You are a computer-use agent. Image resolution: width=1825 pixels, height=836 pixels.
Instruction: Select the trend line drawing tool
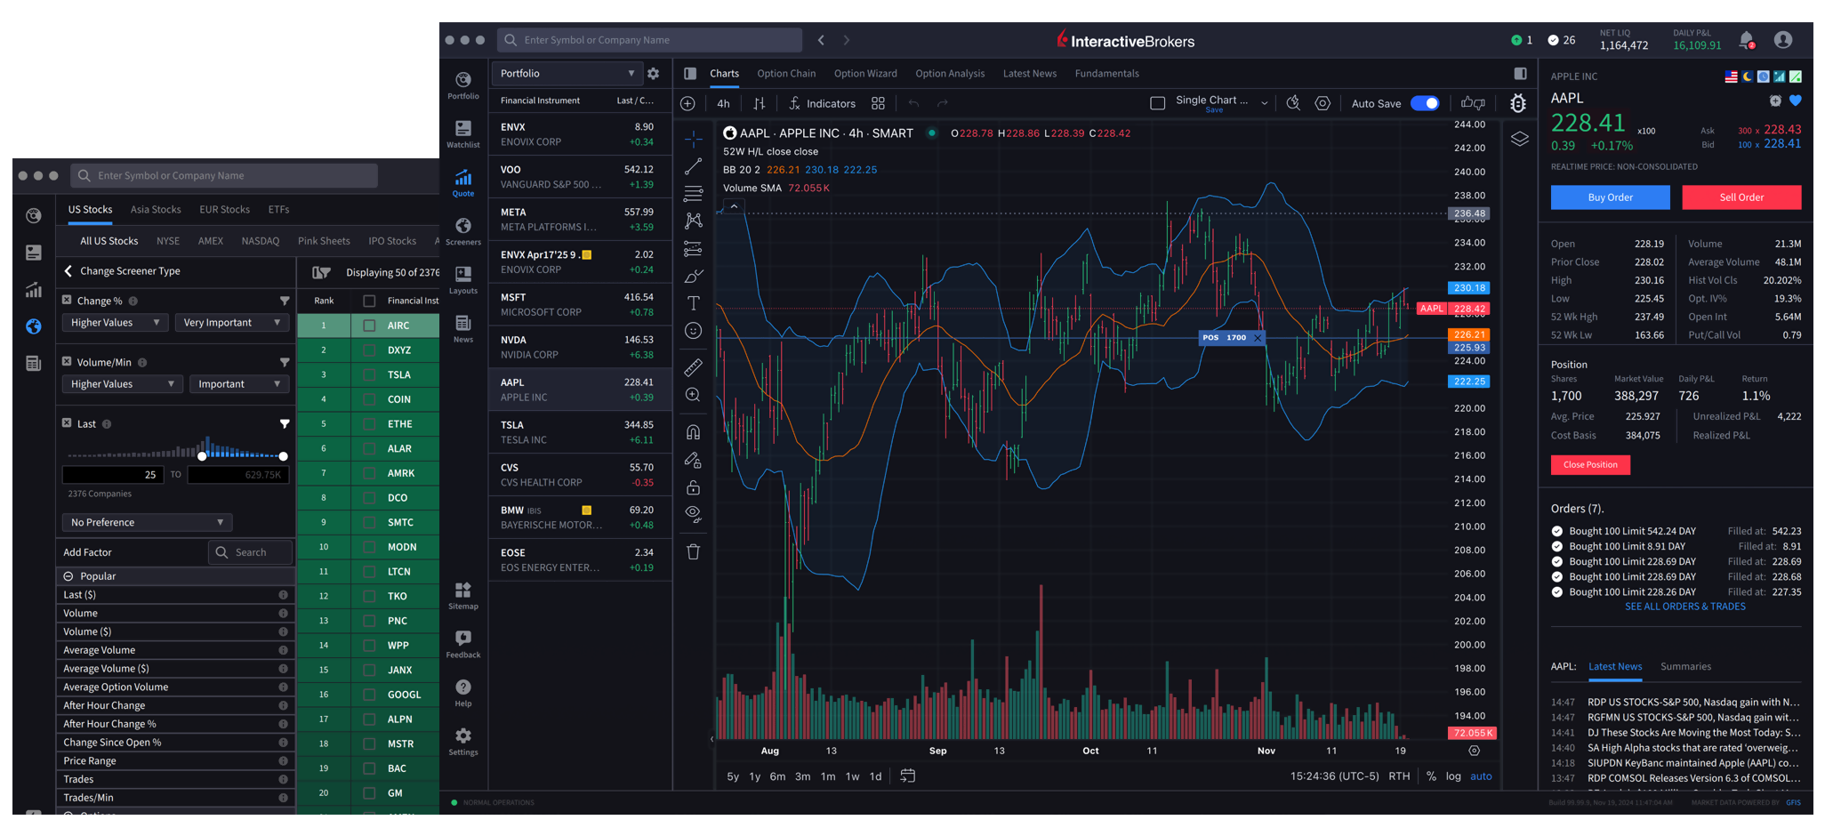(x=694, y=166)
